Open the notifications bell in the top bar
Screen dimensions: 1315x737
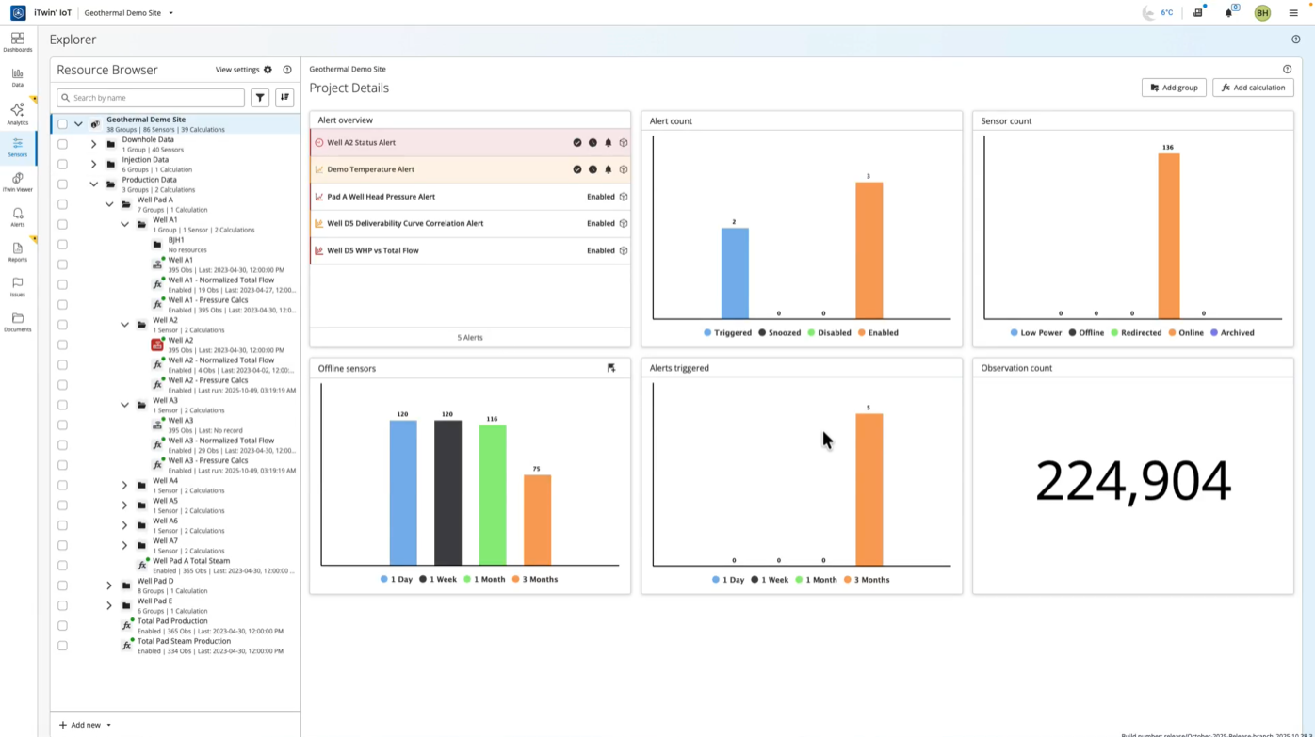pyautogui.click(x=1228, y=13)
